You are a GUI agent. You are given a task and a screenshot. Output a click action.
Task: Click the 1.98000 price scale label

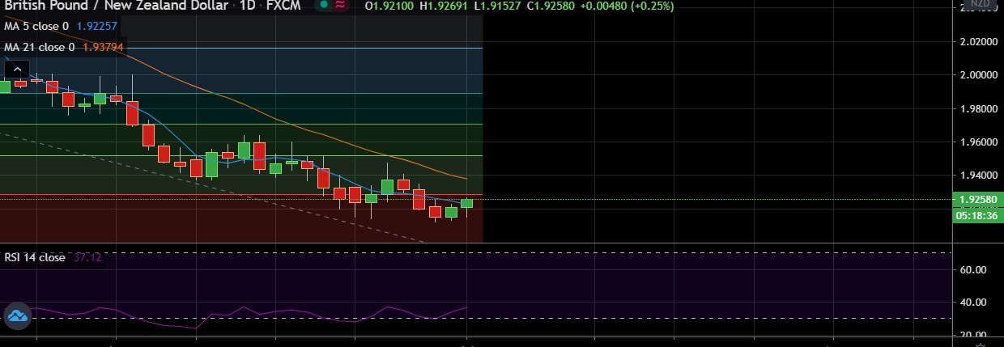977,108
